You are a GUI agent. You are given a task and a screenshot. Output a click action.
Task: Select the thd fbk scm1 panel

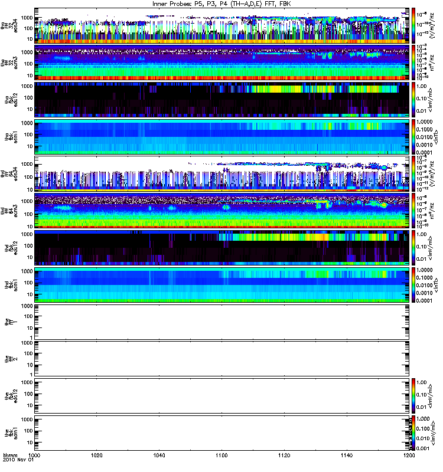tap(222, 285)
